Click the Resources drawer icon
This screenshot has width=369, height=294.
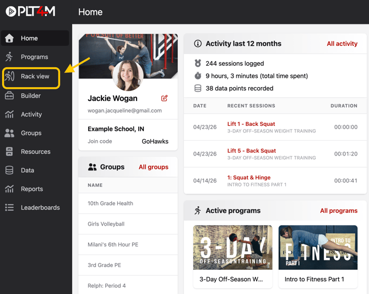9,152
